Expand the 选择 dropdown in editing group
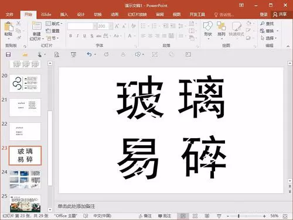Screen dimensions: 293x220 coord(269,38)
